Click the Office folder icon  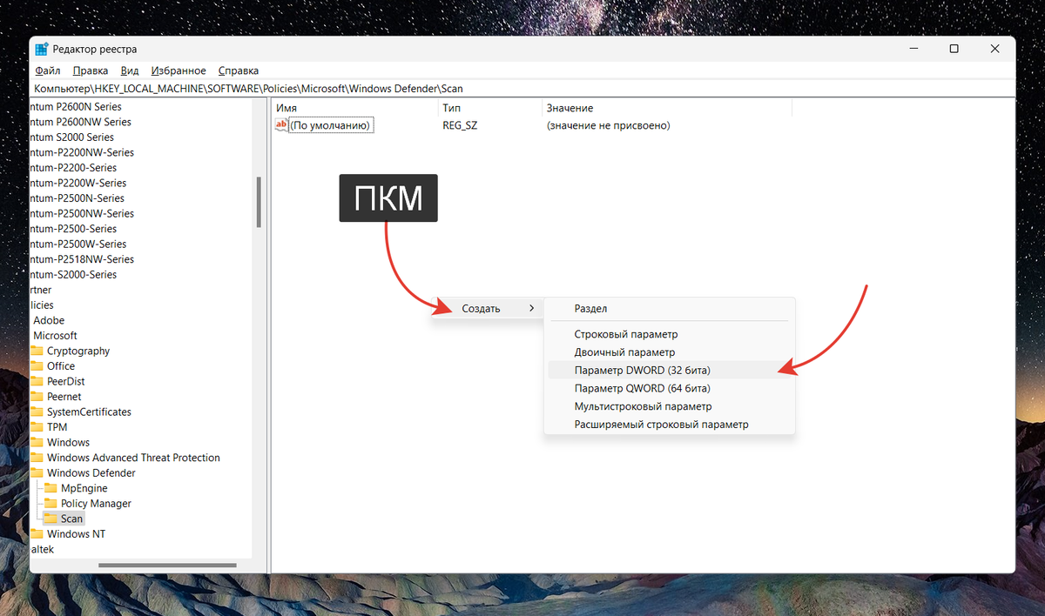click(x=37, y=366)
